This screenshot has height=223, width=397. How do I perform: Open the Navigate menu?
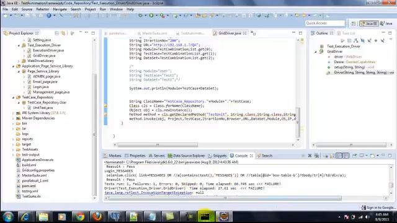click(x=60, y=9)
